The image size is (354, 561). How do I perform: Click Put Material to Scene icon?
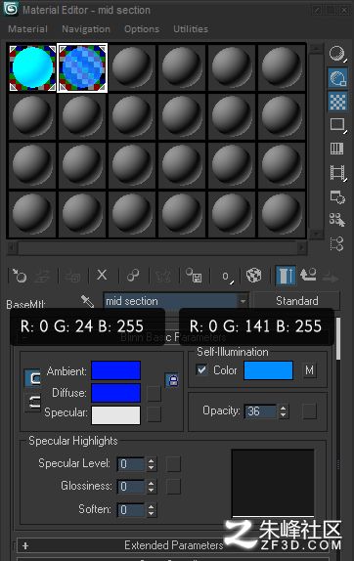click(x=43, y=276)
